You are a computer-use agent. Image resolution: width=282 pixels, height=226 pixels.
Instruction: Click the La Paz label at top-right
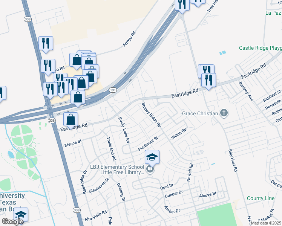tap(273, 13)
